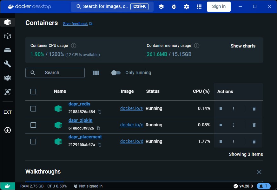Image resolution: width=277 pixels, height=190 pixels.
Task: Copy the dapr_placement container ID
Action: pyautogui.click(x=100, y=145)
